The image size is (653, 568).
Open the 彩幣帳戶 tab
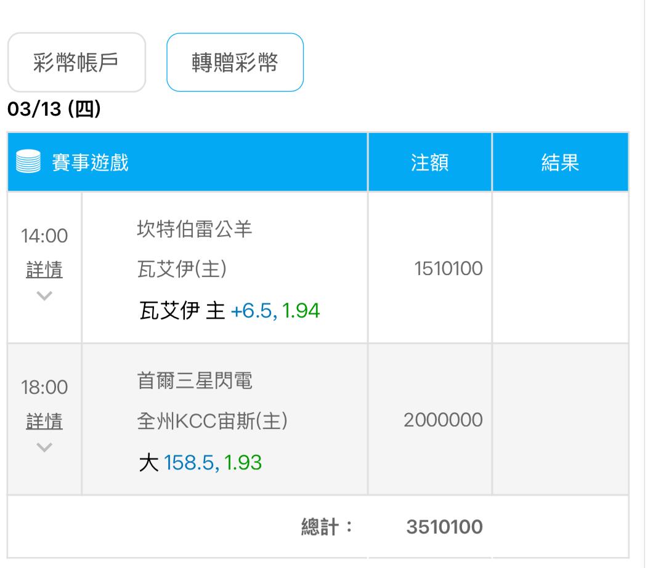76,62
